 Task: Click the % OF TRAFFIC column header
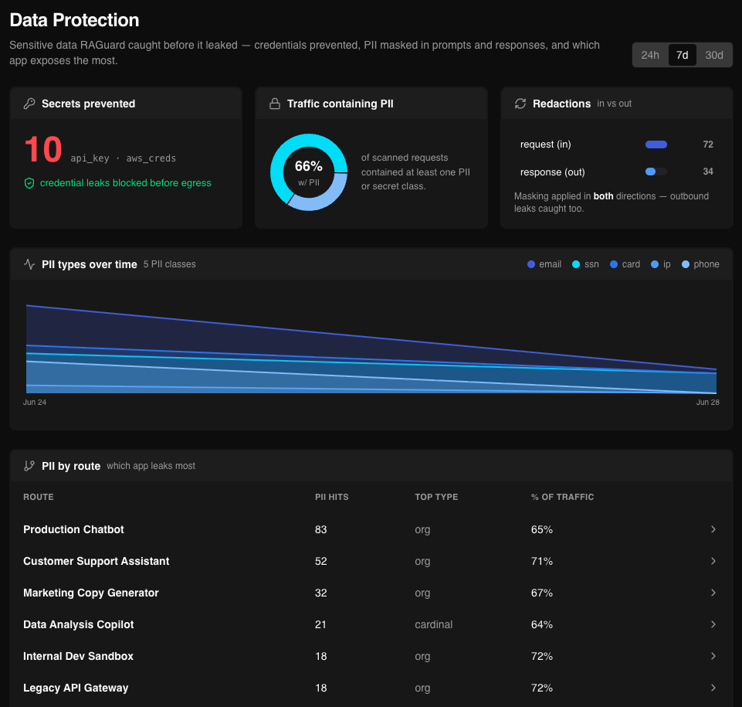[562, 497]
